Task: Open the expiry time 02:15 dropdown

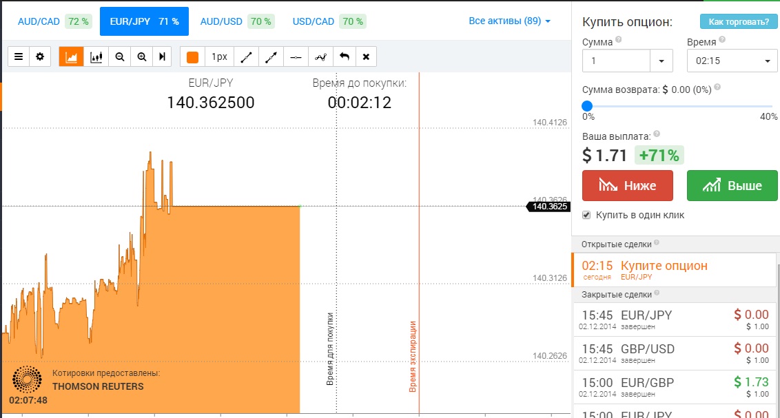Action: pyautogui.click(x=732, y=61)
